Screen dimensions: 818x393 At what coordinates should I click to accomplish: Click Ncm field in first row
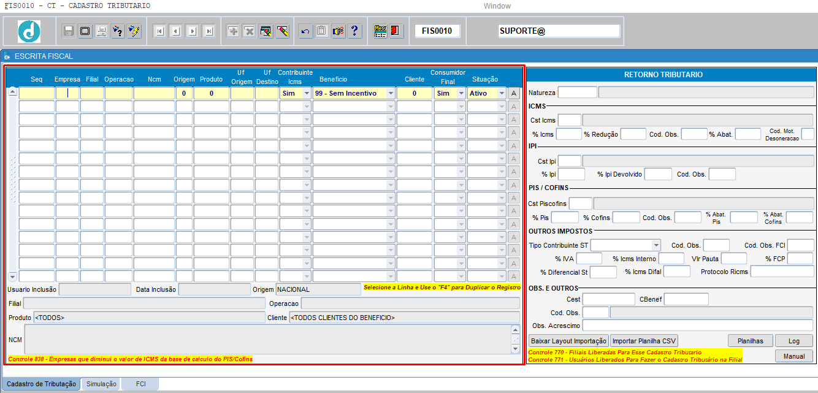[x=154, y=93]
